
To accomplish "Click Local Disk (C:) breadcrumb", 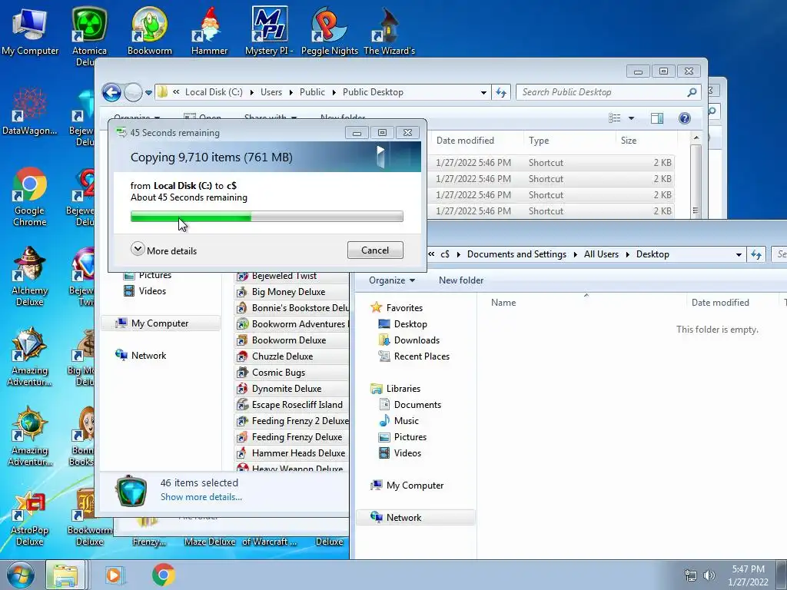I will pos(214,92).
